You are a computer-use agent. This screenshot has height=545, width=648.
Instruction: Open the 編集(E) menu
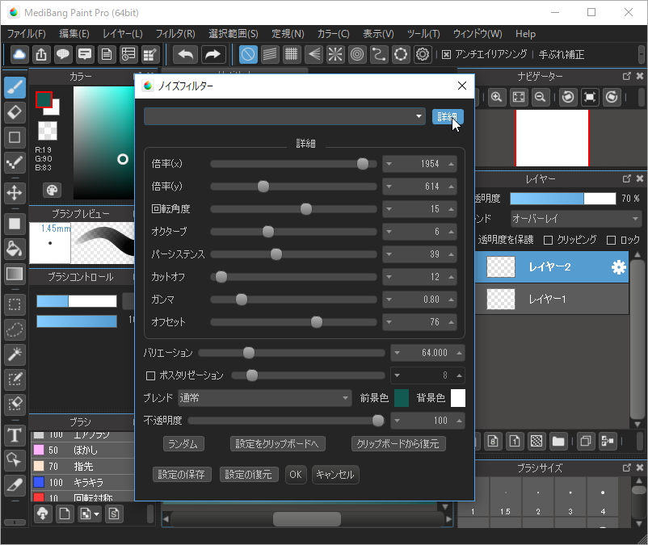coord(74,34)
